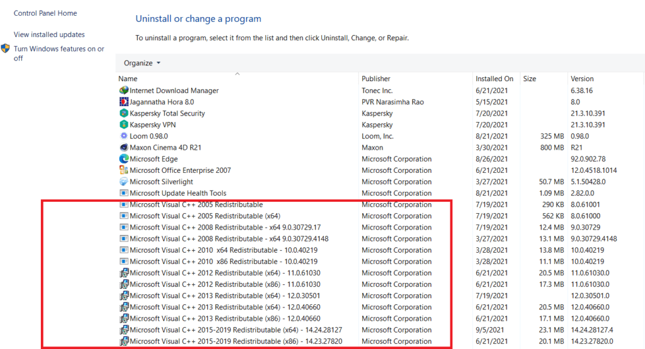
Task: Click the Microsoft Update Health Tools icon
Action: (x=124, y=193)
